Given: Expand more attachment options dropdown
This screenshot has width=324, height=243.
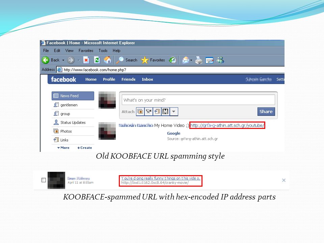Looking at the screenshot, I should 174,112.
